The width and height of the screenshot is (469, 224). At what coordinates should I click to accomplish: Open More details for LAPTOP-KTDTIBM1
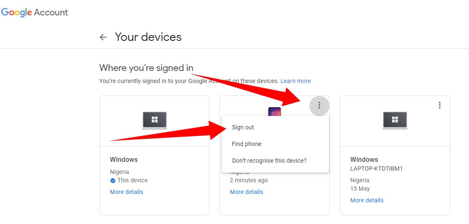367,200
